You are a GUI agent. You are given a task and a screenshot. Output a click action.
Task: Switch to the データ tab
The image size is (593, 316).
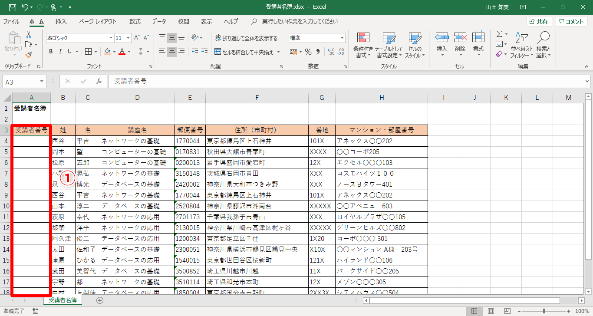159,21
